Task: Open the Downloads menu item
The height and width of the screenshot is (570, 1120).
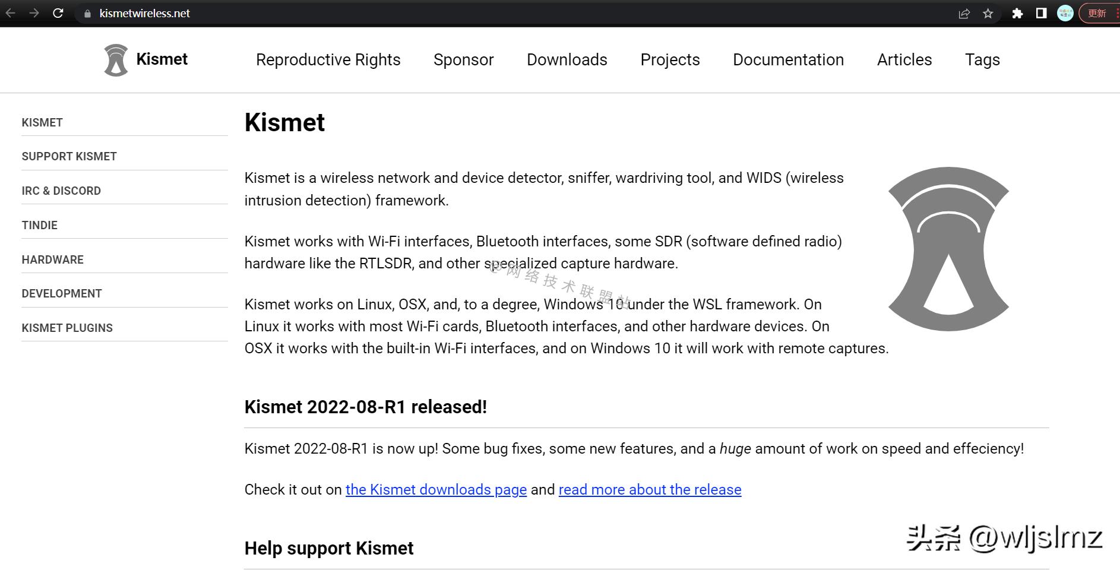Action: tap(567, 59)
